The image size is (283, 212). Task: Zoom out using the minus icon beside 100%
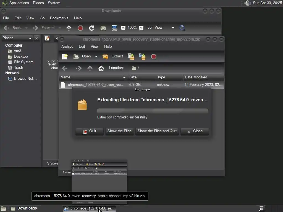click(123, 28)
